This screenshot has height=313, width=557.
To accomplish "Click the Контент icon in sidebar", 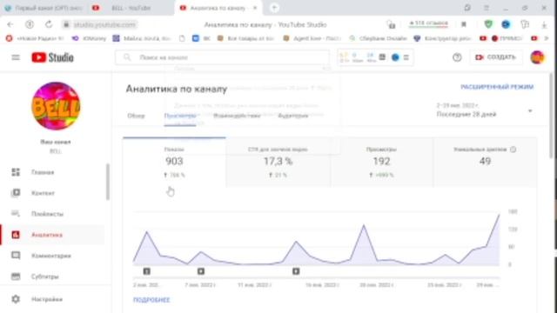I will point(16,193).
